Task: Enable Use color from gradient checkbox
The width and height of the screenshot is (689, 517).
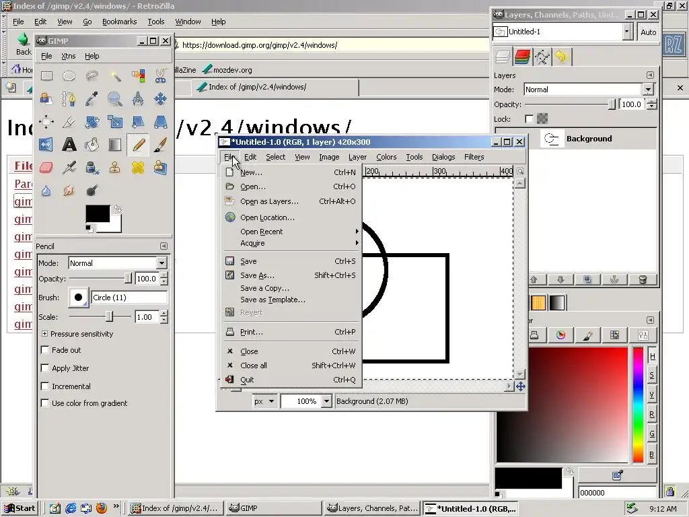Action: [x=44, y=403]
